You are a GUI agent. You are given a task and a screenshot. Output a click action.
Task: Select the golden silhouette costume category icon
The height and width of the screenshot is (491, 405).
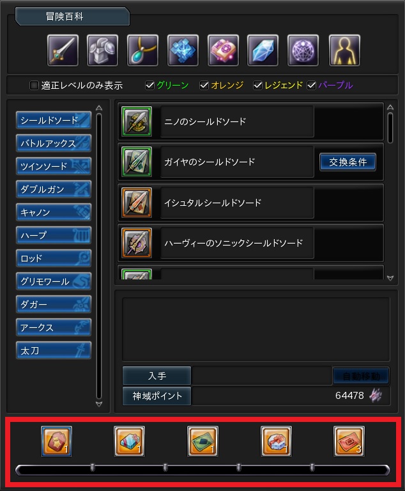pyautogui.click(x=344, y=51)
